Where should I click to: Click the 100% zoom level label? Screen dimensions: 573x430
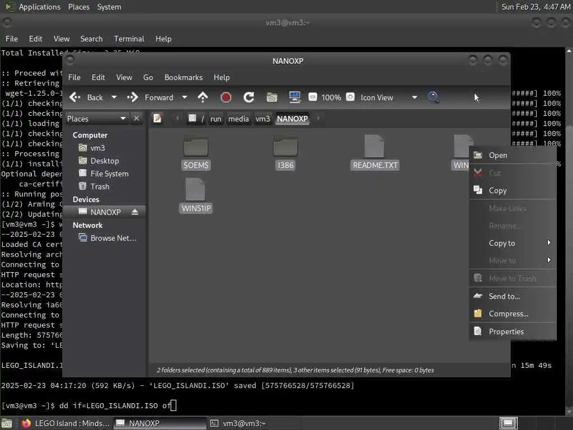331,97
